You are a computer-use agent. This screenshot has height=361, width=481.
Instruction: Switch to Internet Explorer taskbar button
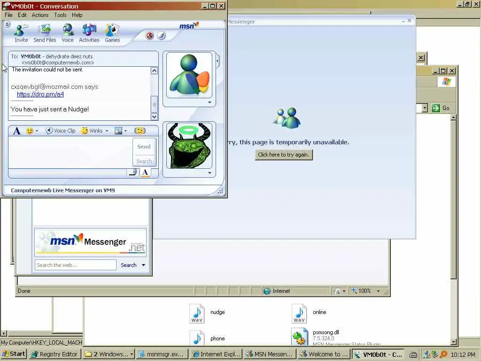216,354
